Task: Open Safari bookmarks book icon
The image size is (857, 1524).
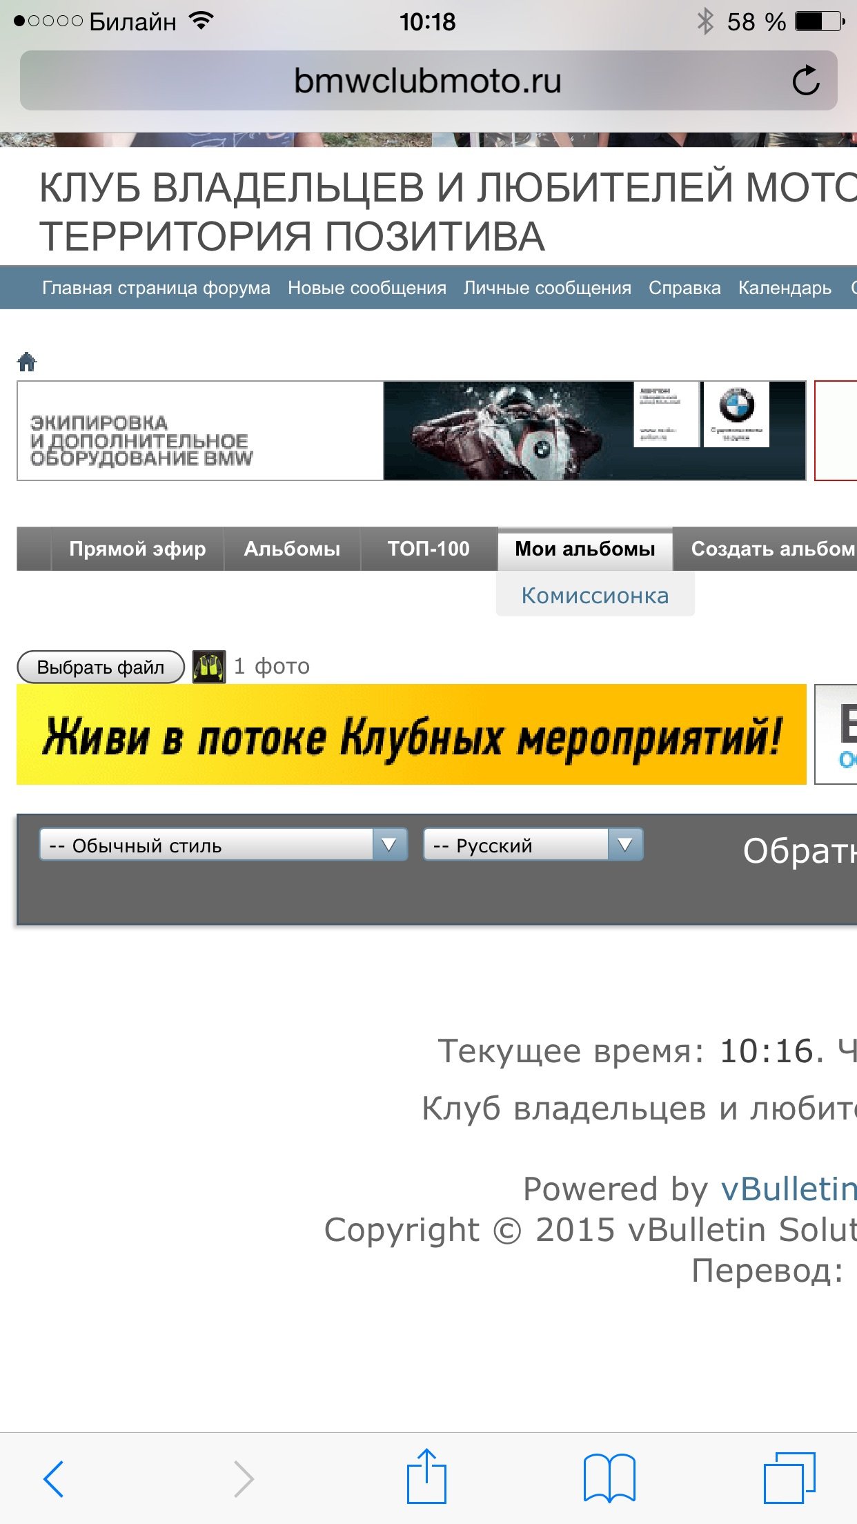Action: click(609, 1478)
